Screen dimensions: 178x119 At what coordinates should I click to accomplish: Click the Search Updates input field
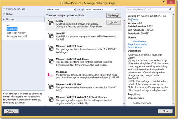(x=147, y=9)
